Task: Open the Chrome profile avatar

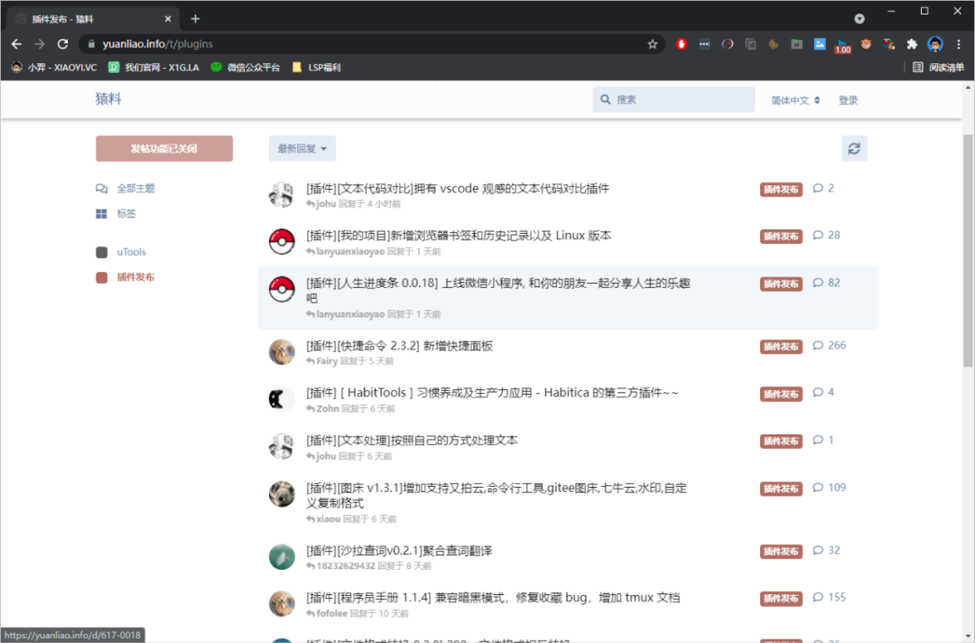Action: click(x=935, y=44)
